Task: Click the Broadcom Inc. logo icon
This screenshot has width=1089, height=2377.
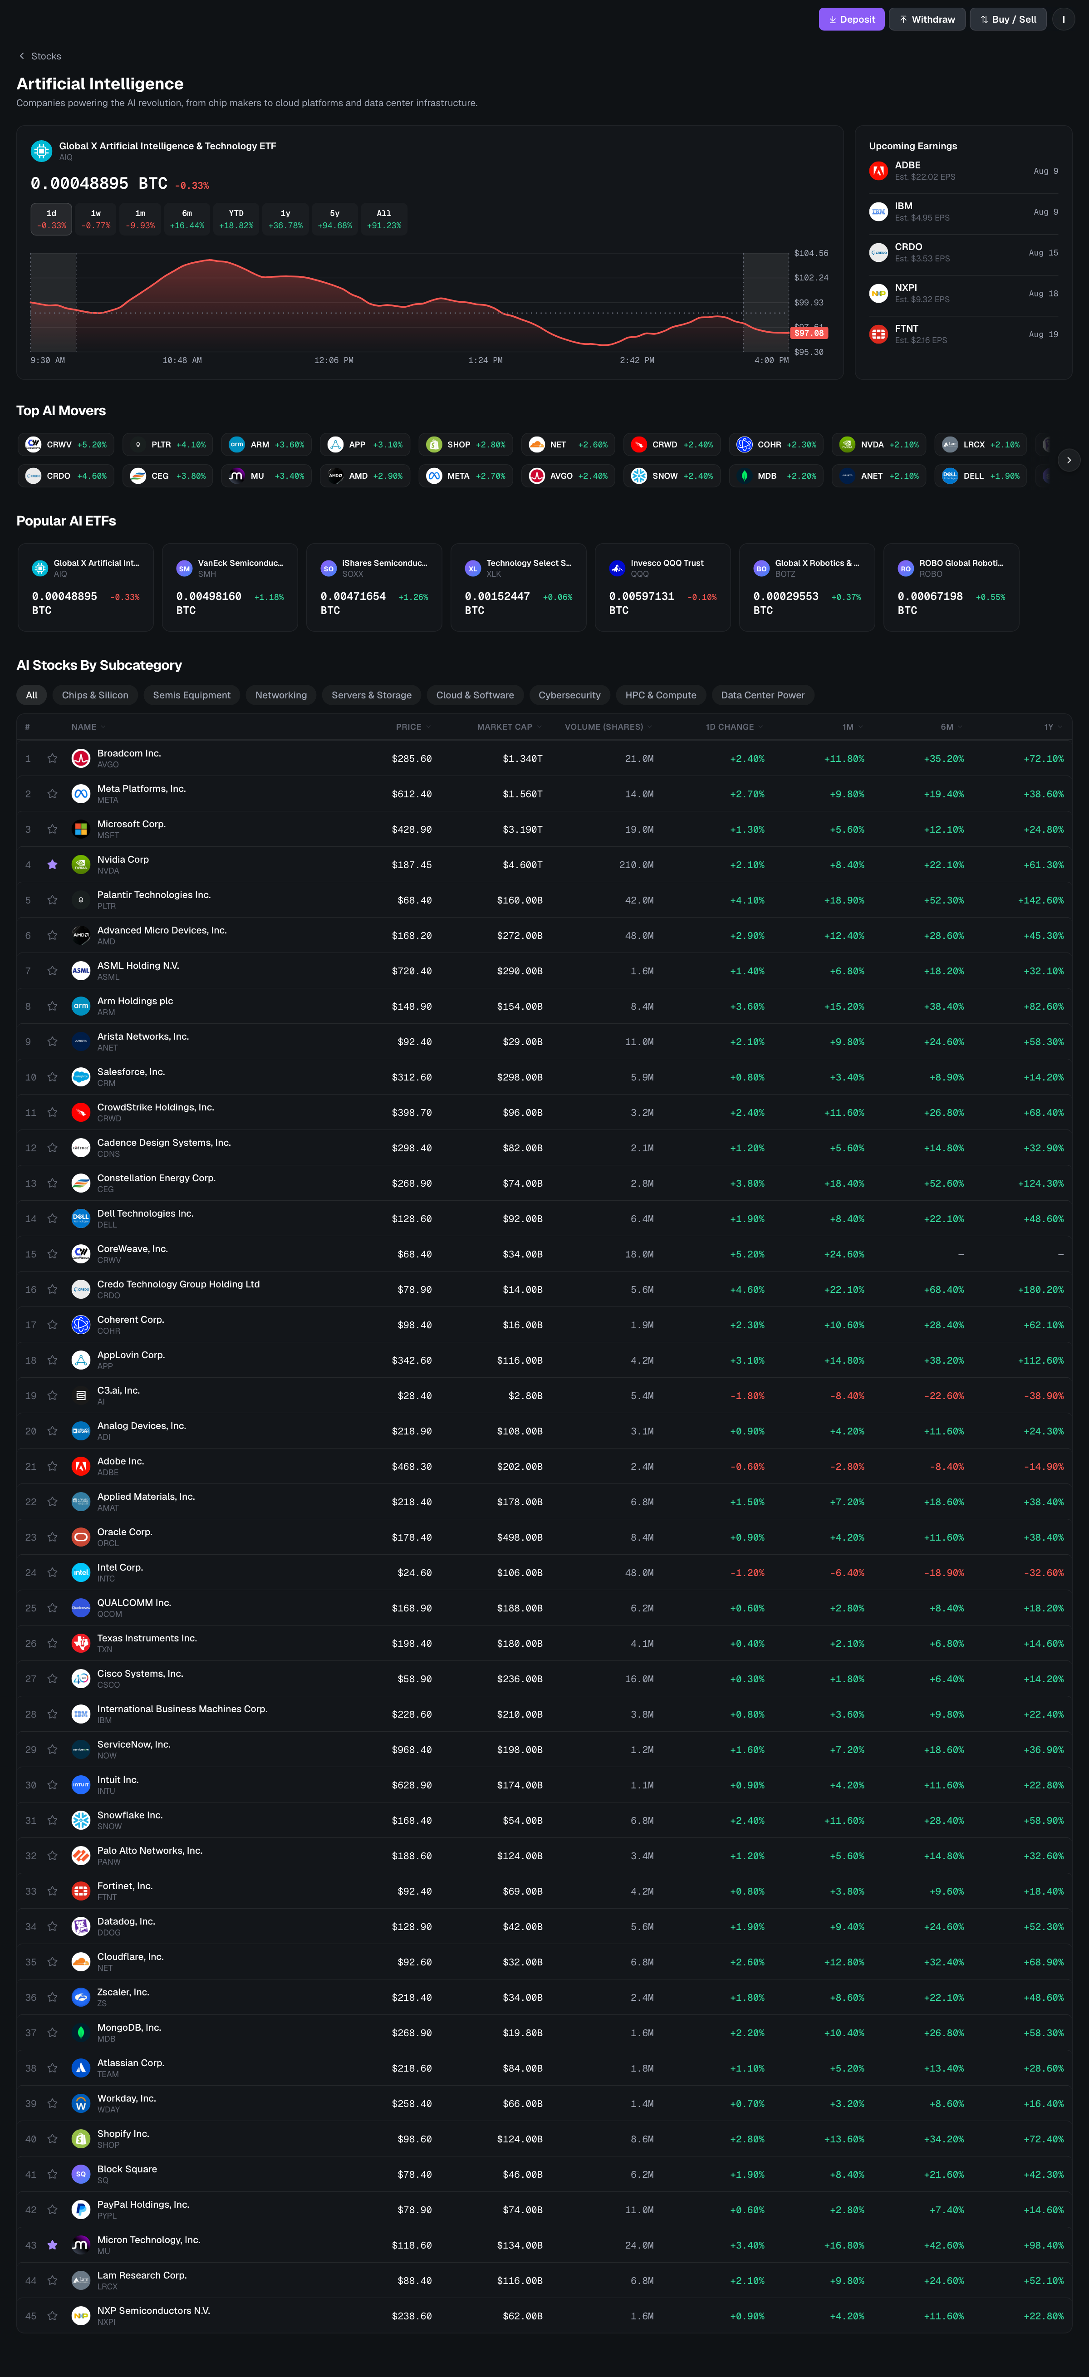Action: (x=80, y=758)
